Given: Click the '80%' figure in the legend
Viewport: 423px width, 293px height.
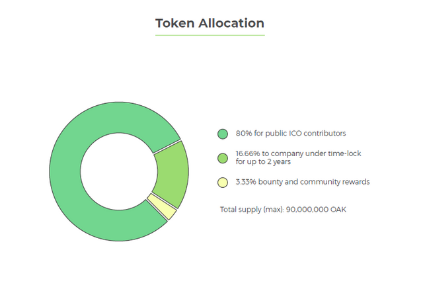Looking at the screenshot, I should coord(244,134).
